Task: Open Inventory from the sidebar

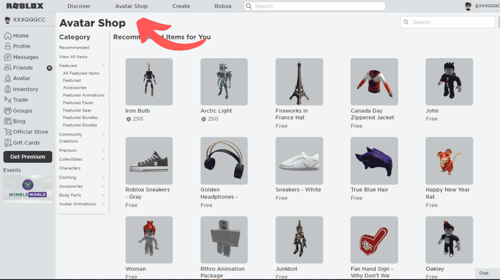Action: click(x=21, y=89)
